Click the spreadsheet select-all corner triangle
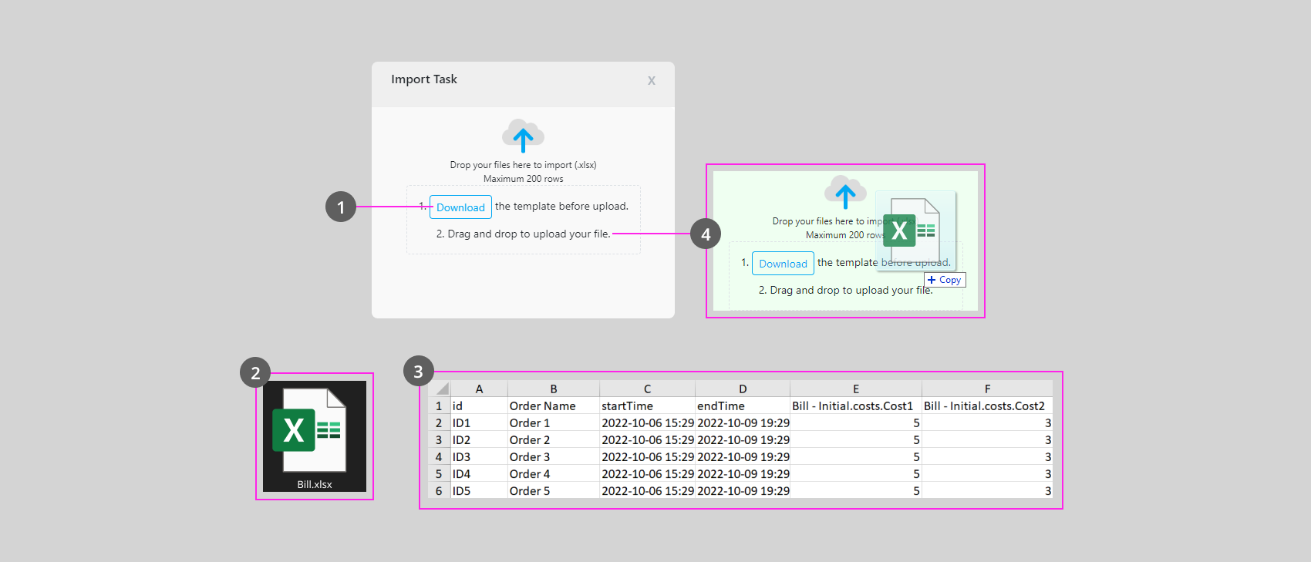The width and height of the screenshot is (1311, 562). (x=441, y=389)
